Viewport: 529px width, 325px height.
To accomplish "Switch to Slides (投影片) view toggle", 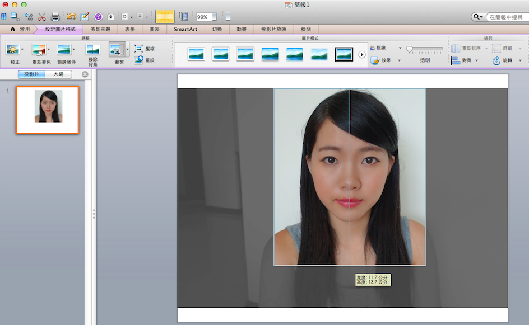I will click(x=31, y=74).
